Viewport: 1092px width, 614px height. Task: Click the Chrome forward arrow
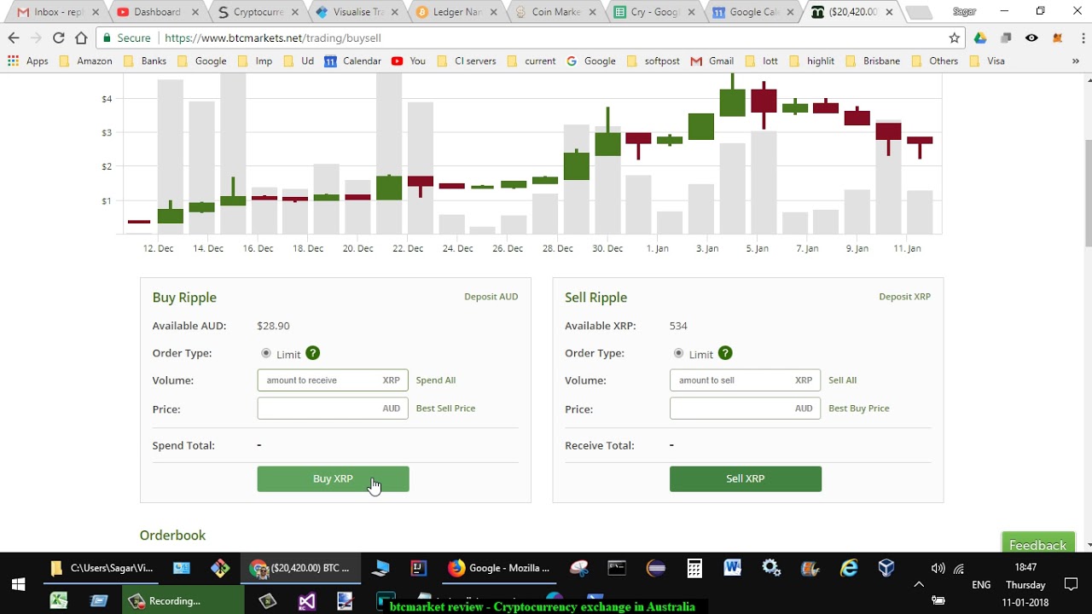(36, 38)
